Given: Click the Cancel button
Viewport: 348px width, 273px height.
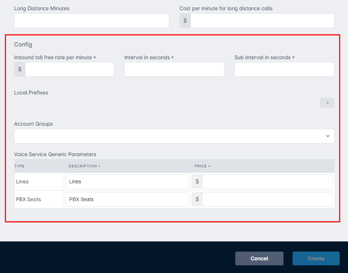Looking at the screenshot, I should [x=259, y=258].
